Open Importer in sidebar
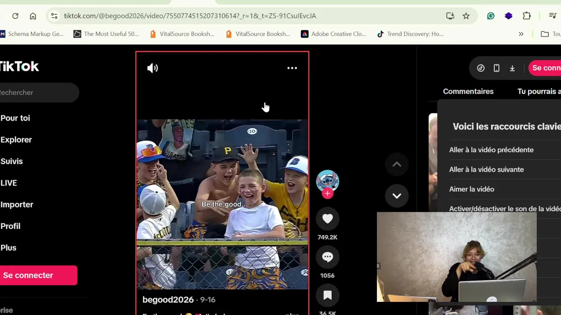The image size is (561, 315). [x=17, y=204]
